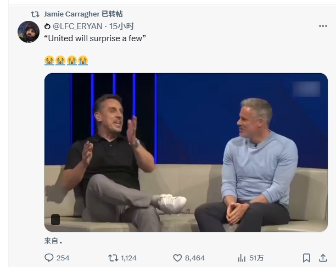
Task: Click the 1,124 reposts count
Action: [x=128, y=258]
